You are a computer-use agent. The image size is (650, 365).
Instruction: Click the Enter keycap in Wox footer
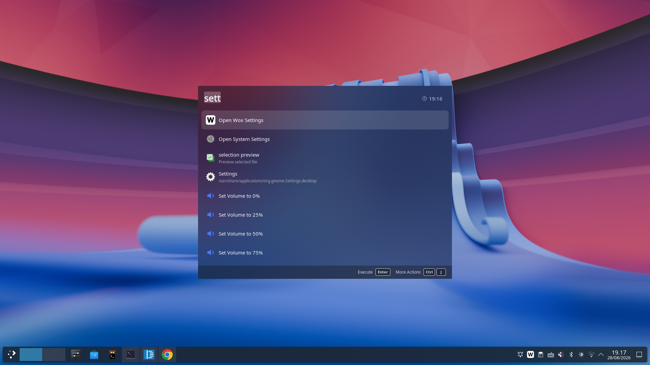(383, 272)
